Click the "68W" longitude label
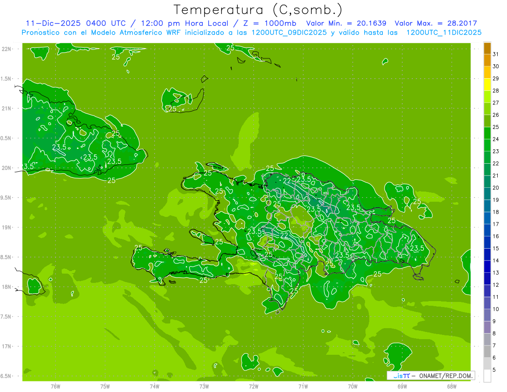 452,387
